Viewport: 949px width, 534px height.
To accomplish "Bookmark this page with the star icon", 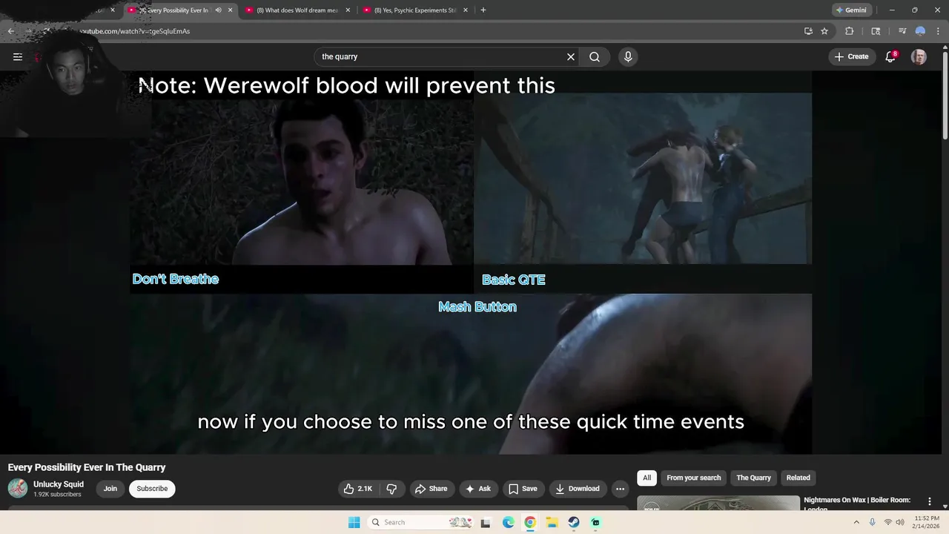I will click(x=824, y=31).
